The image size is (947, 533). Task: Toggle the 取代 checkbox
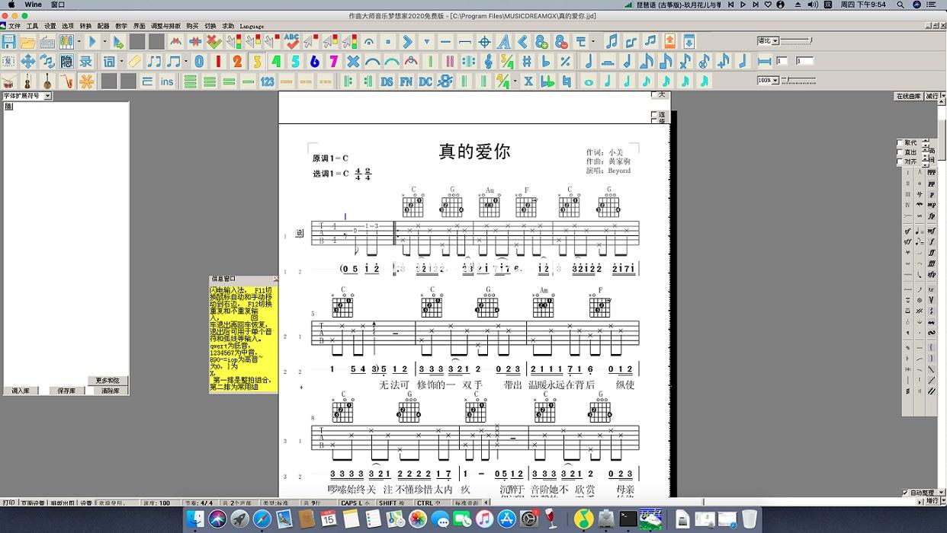[900, 142]
